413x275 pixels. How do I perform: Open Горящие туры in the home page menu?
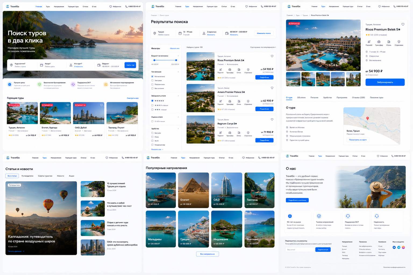coord(73,6)
